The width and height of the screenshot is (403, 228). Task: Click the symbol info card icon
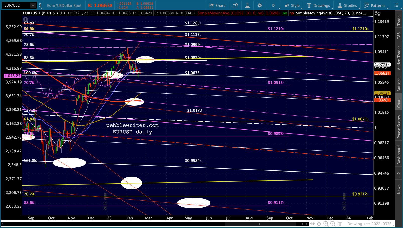235,5
